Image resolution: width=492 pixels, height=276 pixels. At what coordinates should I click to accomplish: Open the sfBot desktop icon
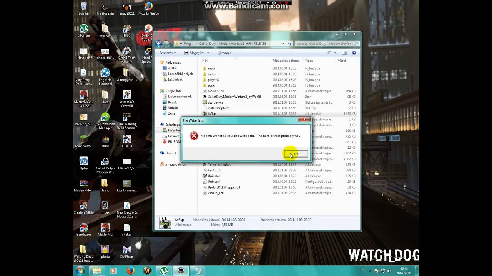coord(105,141)
